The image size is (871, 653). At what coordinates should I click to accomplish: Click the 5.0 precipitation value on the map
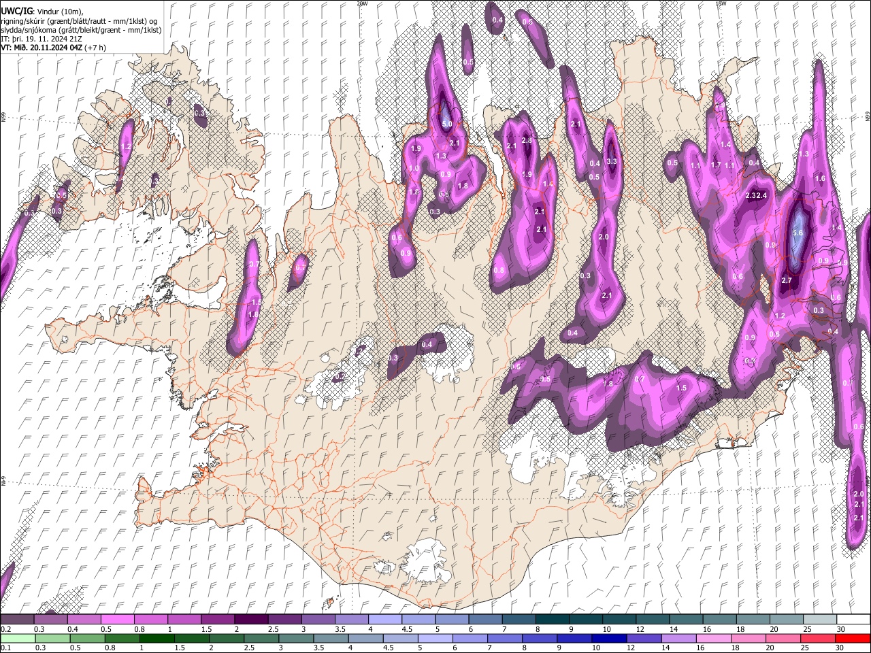(447, 124)
